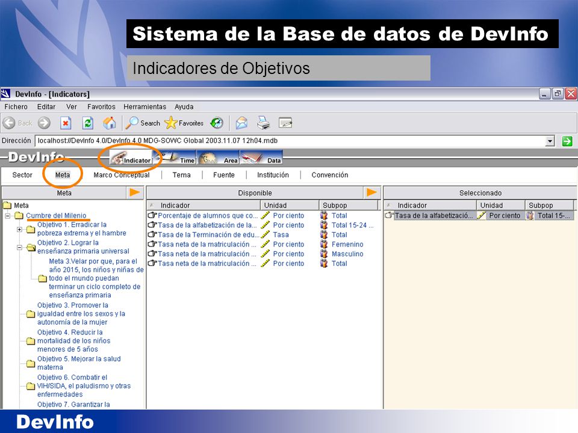Expand the Objetivo 1 Erradicar la pobreza node
This screenshot has width=578, height=433.
(x=19, y=229)
